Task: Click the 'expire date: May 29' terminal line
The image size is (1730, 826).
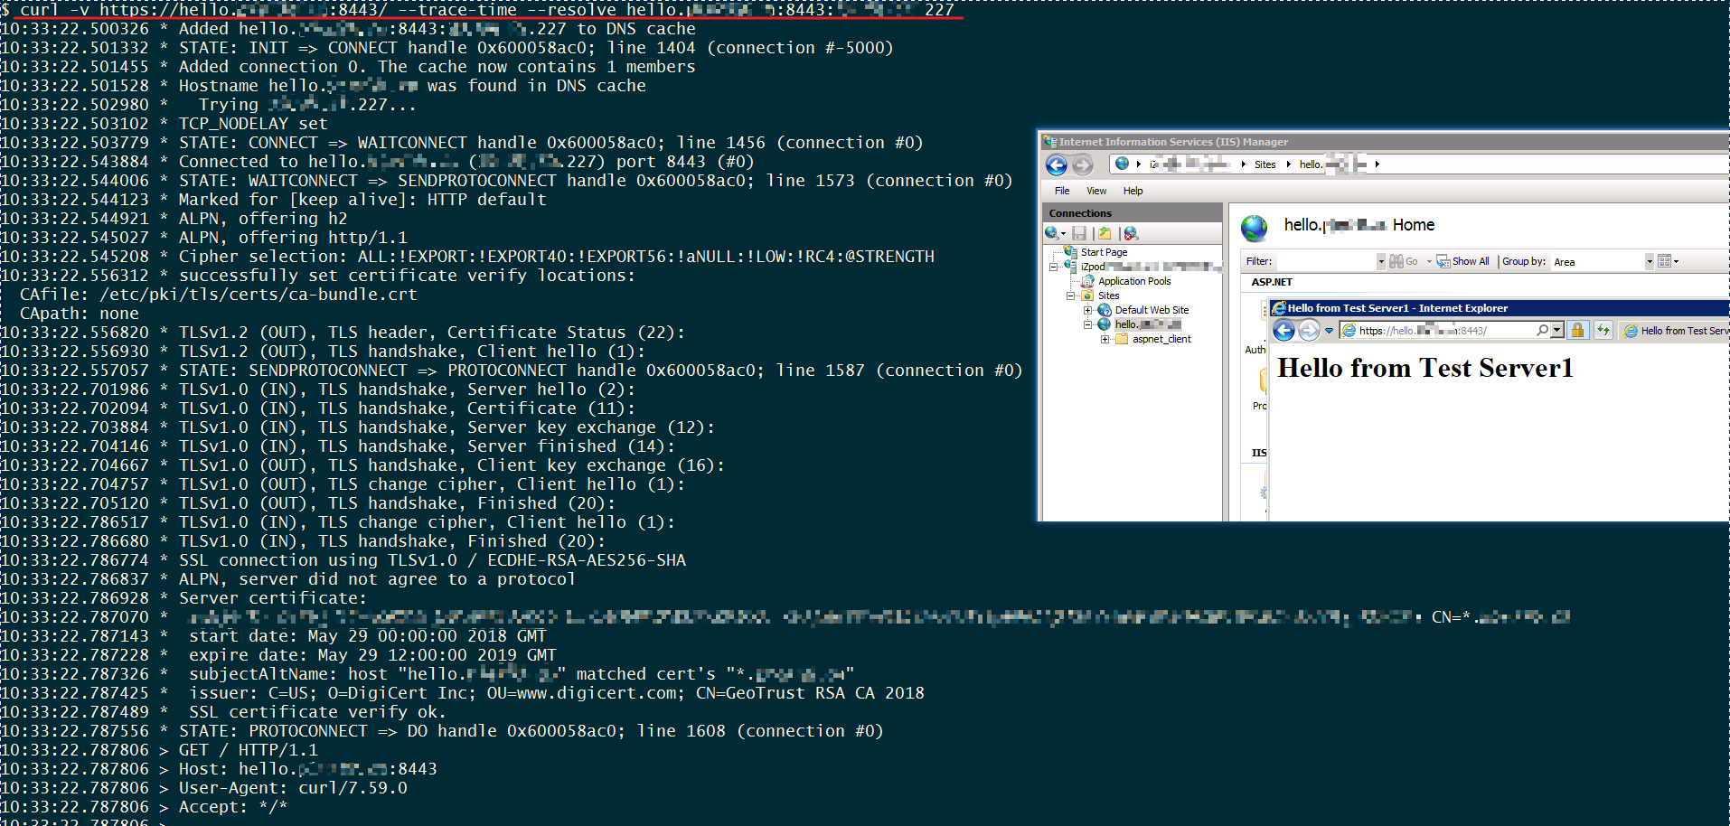Action: click(x=372, y=654)
